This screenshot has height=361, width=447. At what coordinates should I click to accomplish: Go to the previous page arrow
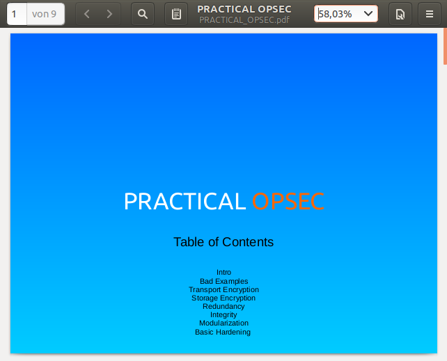tap(87, 14)
